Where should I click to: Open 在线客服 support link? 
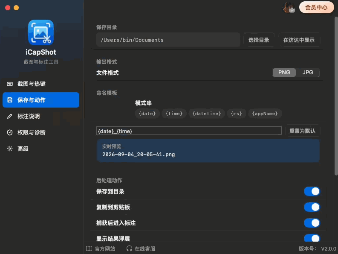point(141,248)
